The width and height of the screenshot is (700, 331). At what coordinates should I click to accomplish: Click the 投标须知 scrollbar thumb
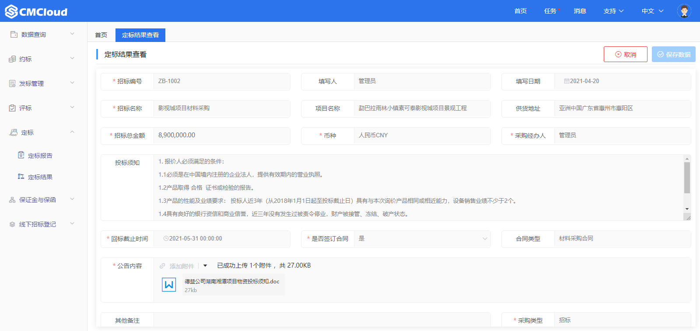click(687, 178)
